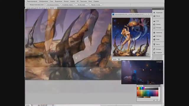Open the Окно (Window) menu
The height and width of the screenshot is (106, 189).
point(90,1)
